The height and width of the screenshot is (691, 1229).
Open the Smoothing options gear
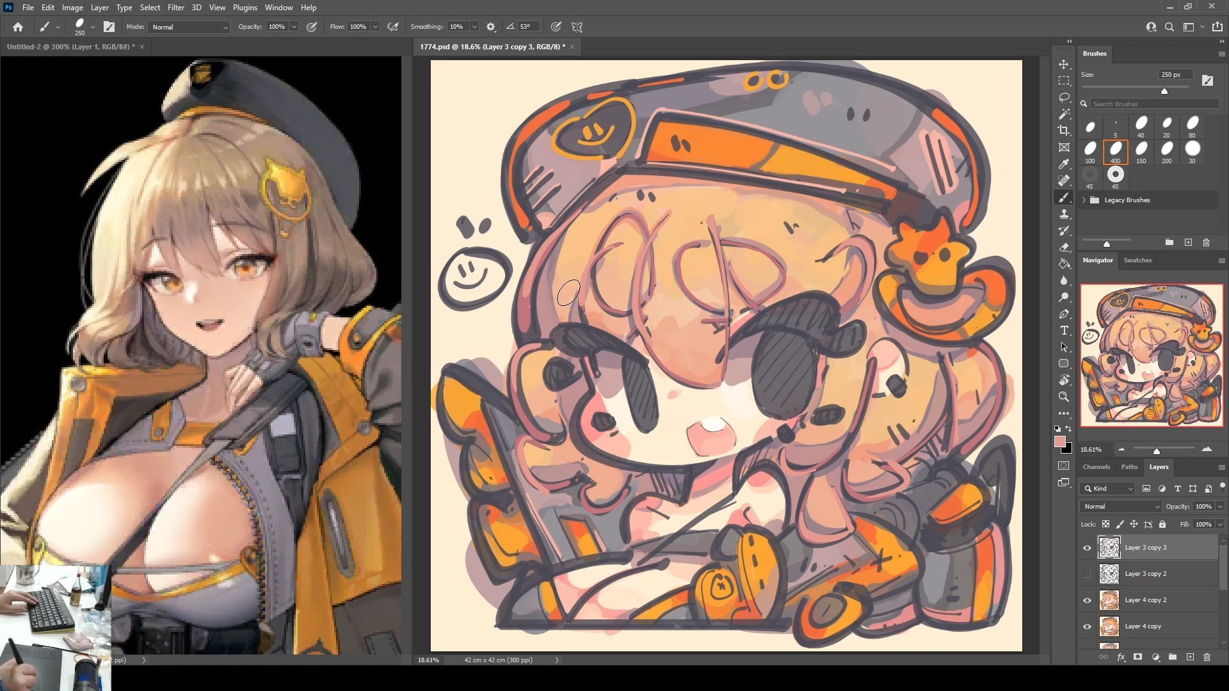[x=491, y=27]
